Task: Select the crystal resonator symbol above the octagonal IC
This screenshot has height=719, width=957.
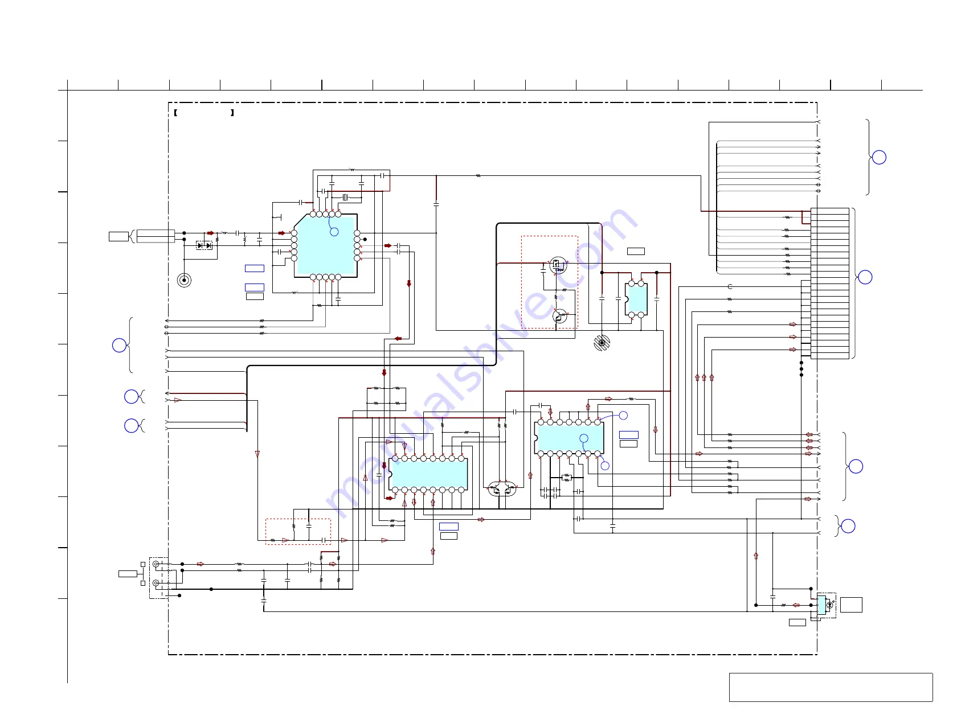Action: point(345,197)
